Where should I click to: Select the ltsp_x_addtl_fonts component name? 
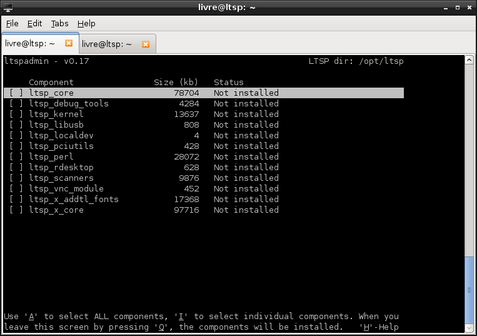(74, 200)
